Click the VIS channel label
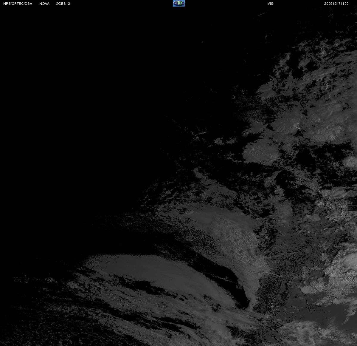The height and width of the screenshot is (346, 357). tap(271, 4)
